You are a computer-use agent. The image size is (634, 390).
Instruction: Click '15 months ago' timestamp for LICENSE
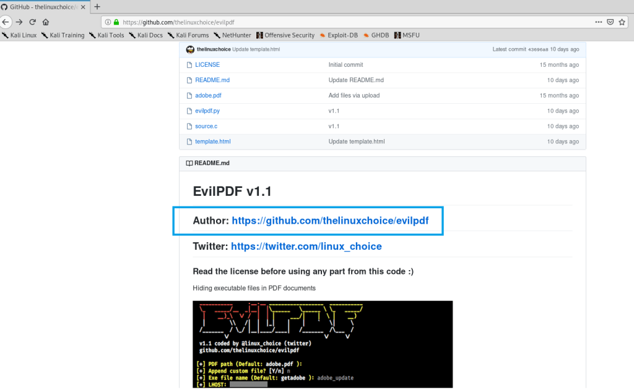[x=559, y=65]
